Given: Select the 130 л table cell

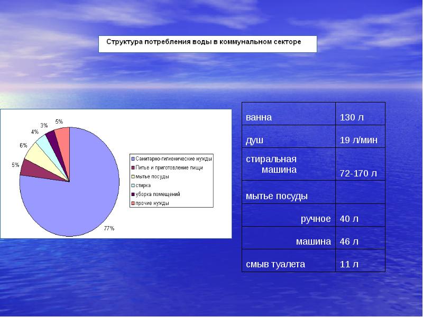Looking at the screenshot, I should point(360,117).
